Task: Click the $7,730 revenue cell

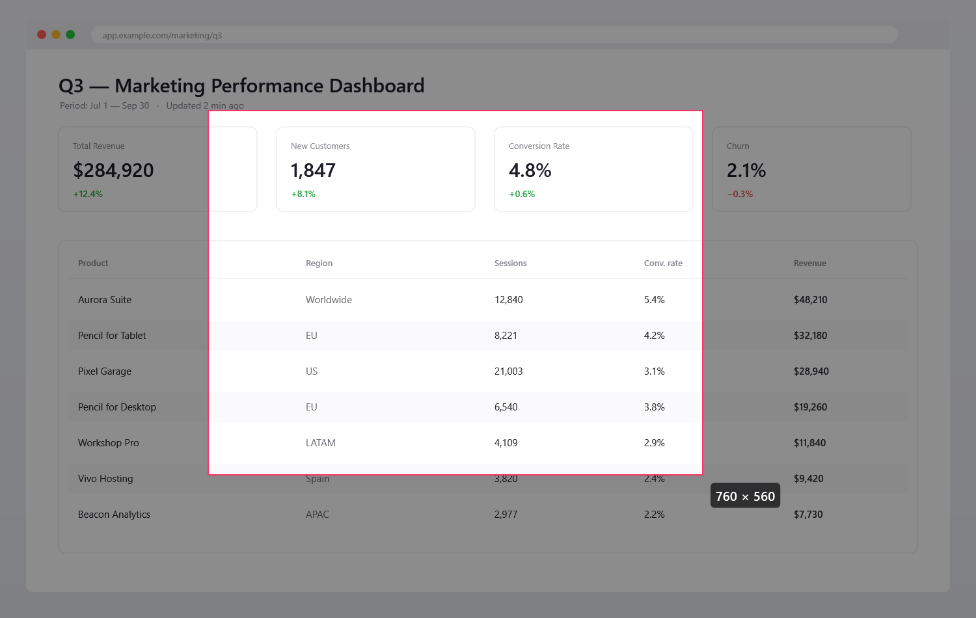Action: (808, 515)
